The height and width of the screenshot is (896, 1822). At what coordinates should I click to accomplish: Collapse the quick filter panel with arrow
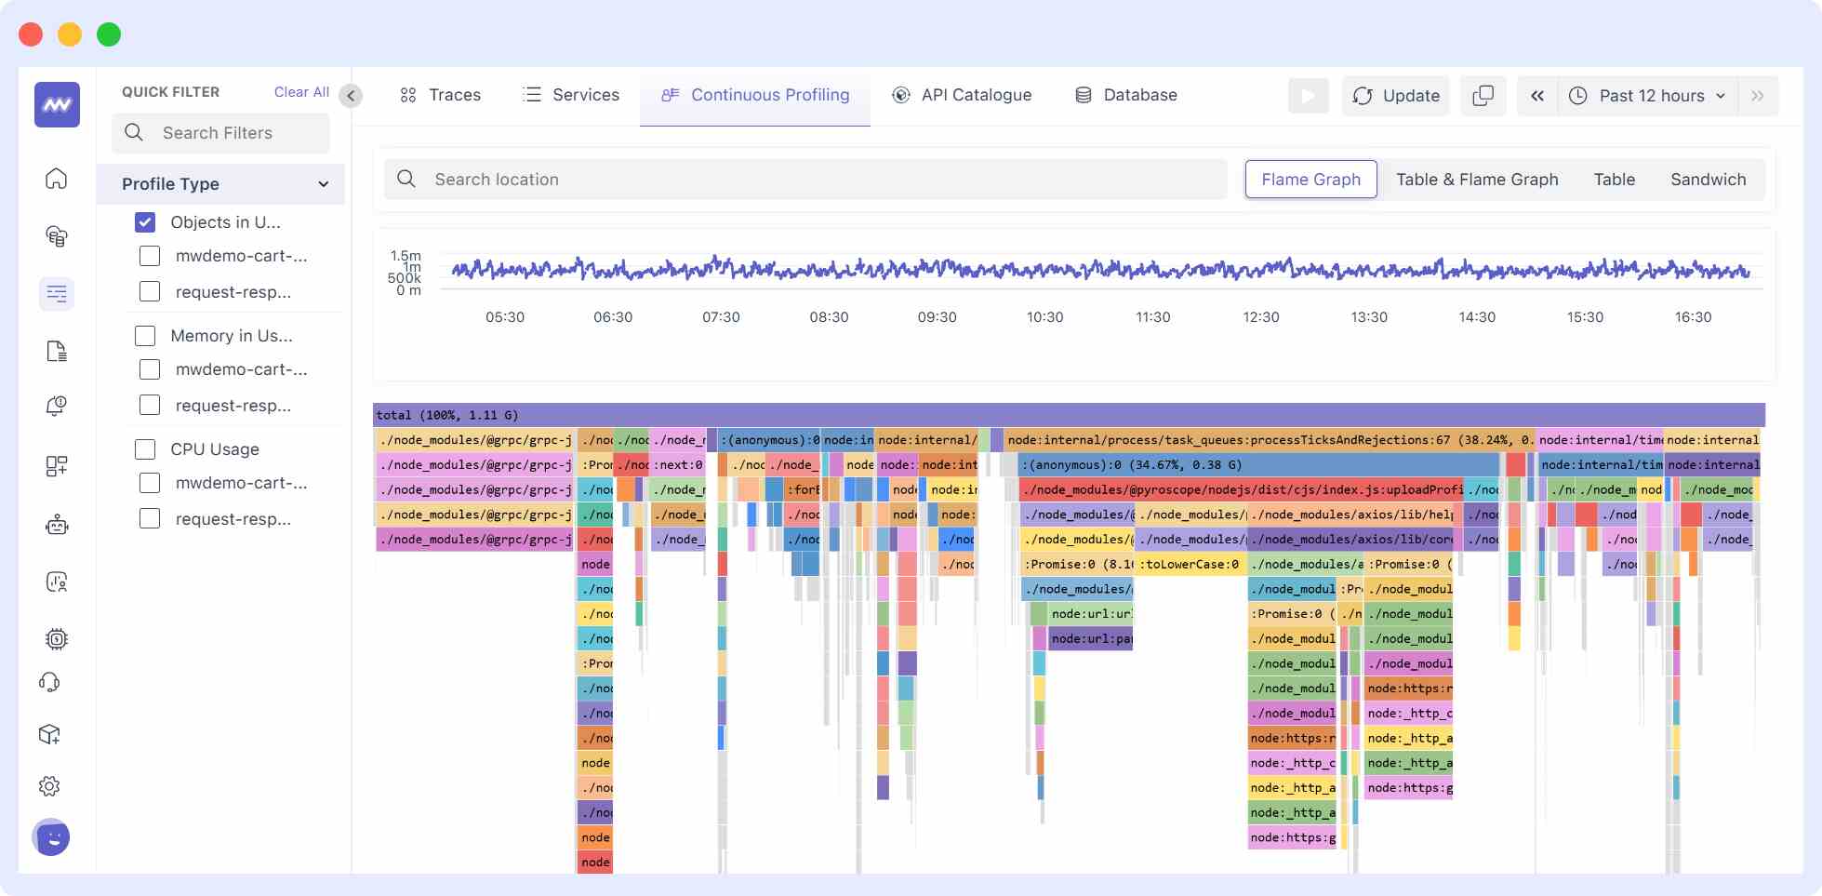(x=351, y=96)
